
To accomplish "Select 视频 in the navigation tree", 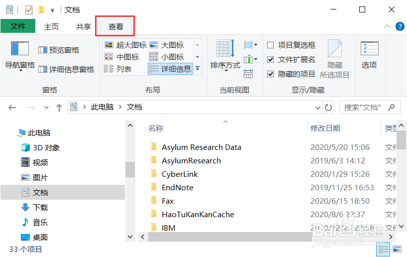I will point(34,162).
